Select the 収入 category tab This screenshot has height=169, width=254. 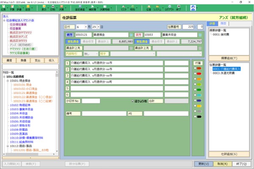[x=51, y=61]
